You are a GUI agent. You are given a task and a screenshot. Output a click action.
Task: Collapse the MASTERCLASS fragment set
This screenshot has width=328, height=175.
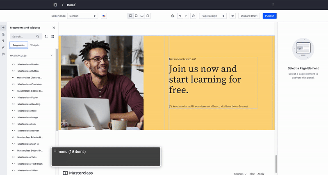52,55
